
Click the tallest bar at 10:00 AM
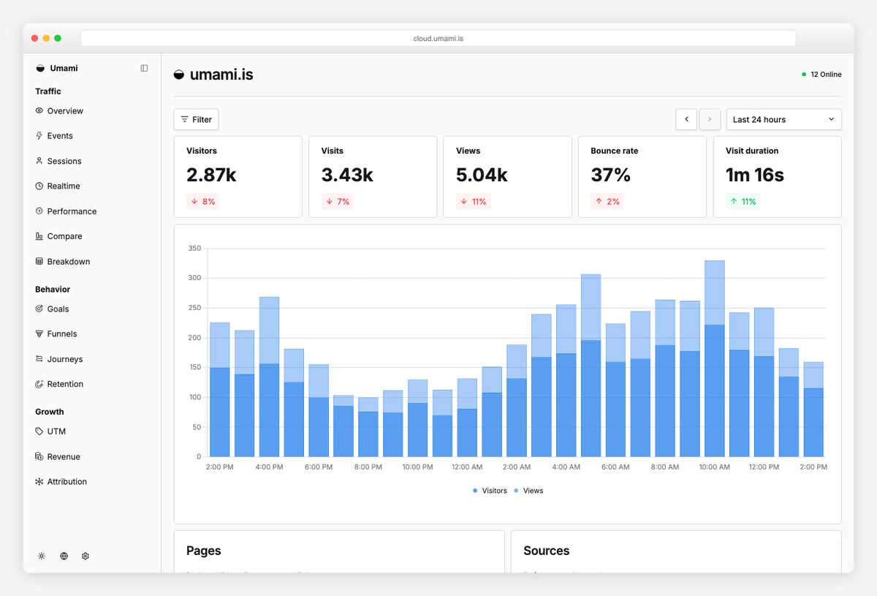tap(715, 358)
